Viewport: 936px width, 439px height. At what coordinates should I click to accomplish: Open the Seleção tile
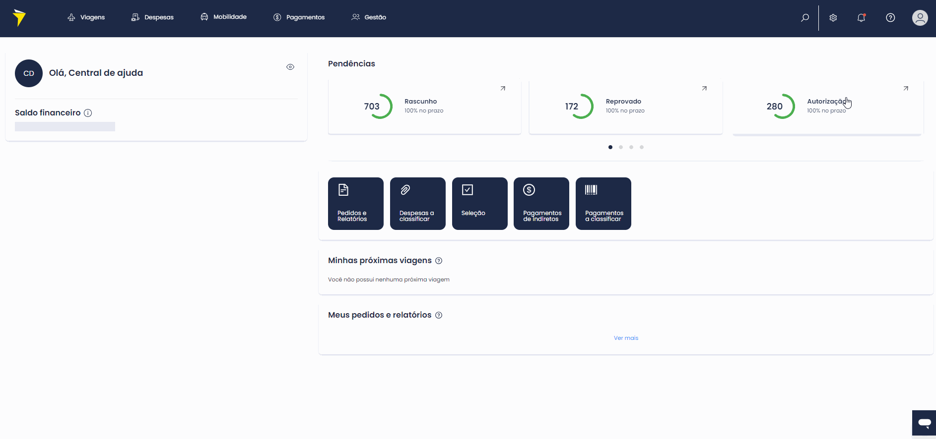pos(480,204)
